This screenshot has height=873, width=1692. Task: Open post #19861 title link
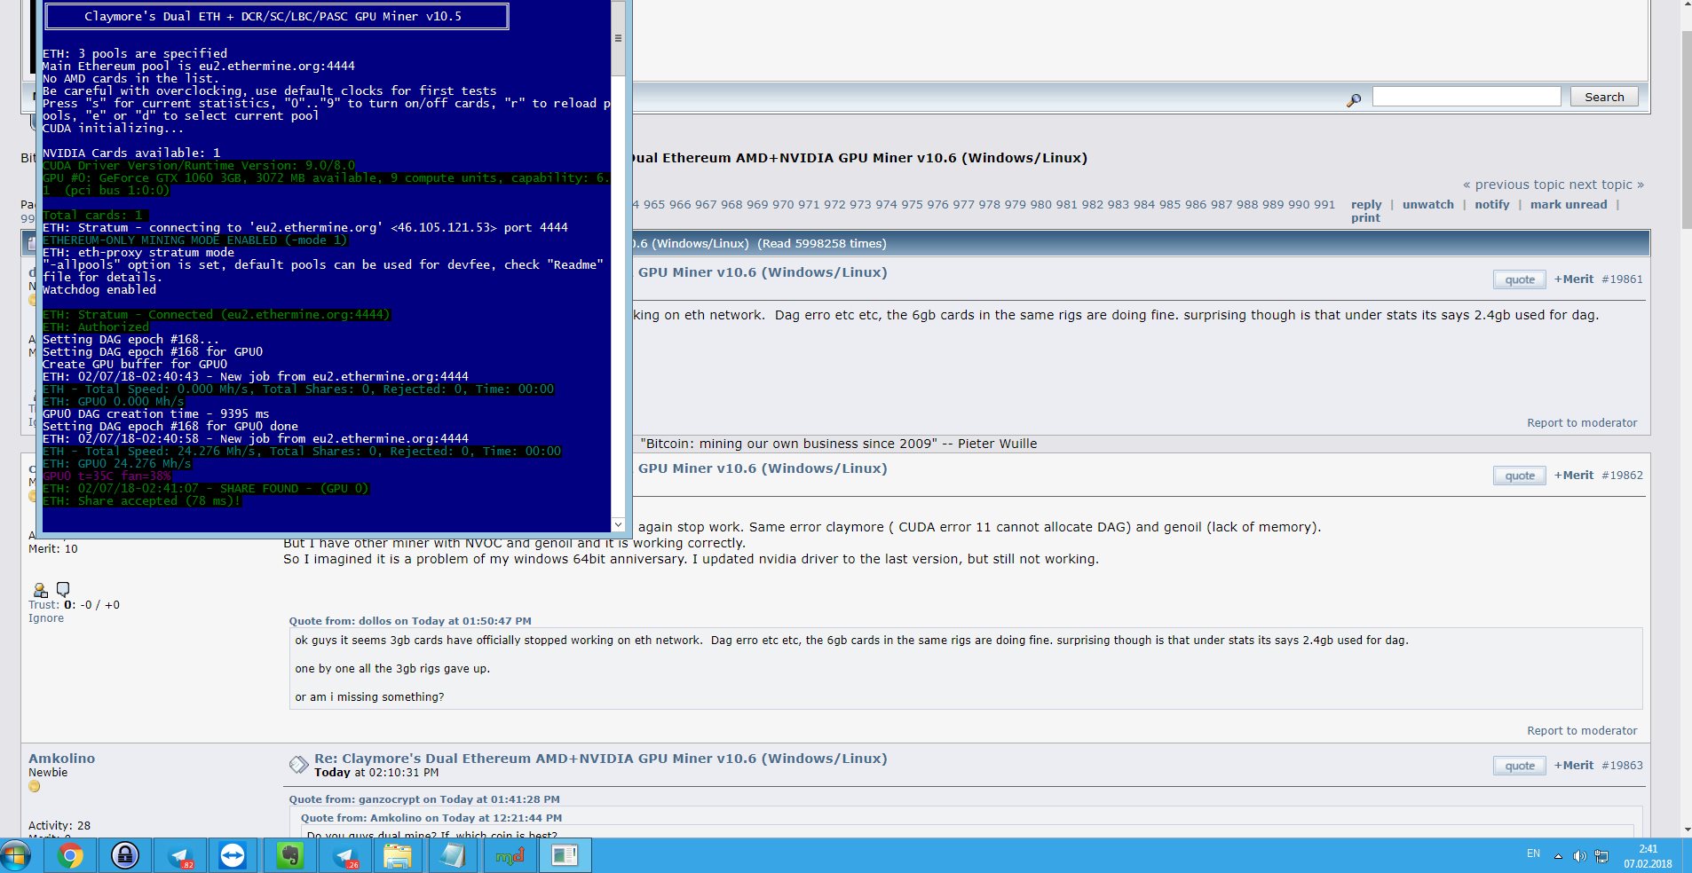click(x=763, y=272)
